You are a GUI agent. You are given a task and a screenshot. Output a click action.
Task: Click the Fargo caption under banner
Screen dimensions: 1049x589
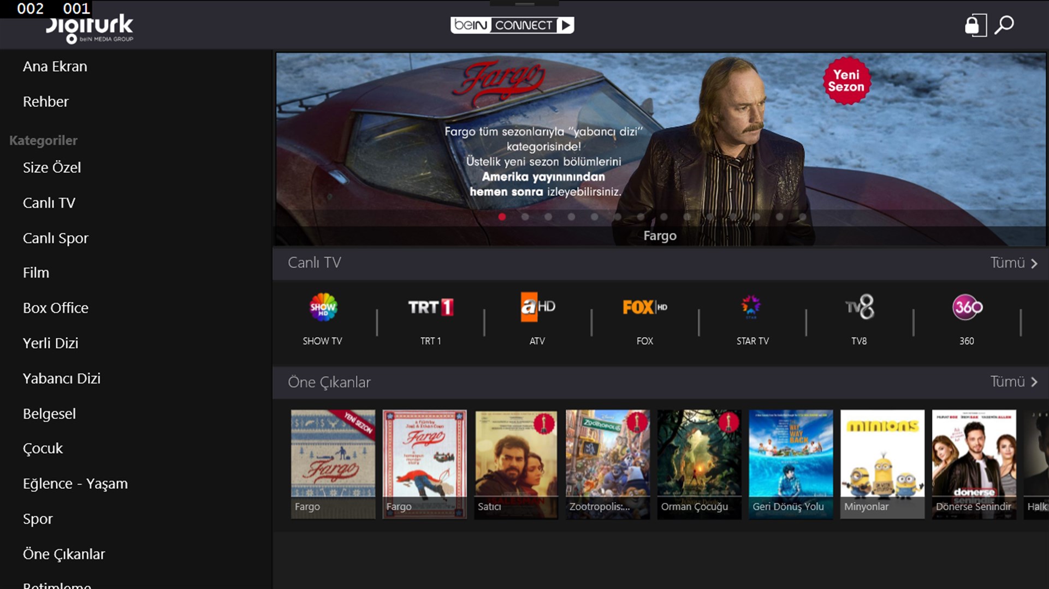(x=660, y=236)
